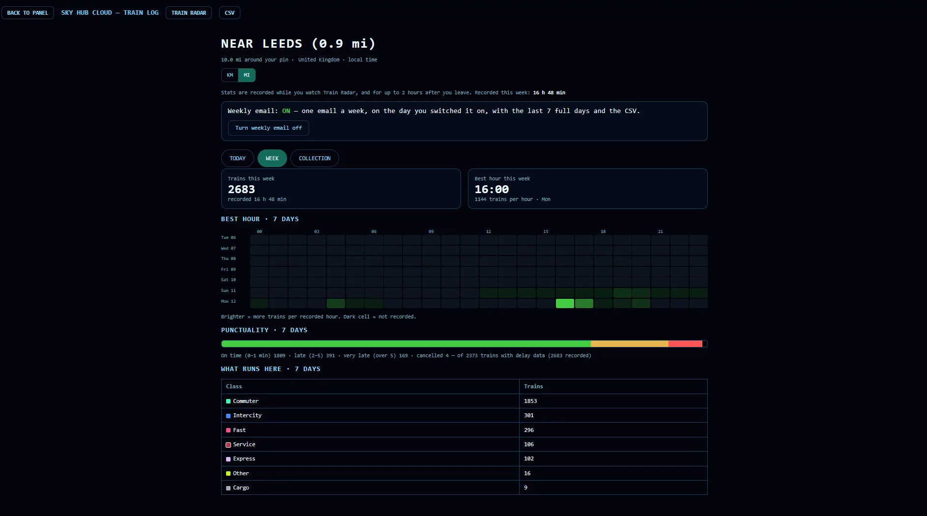Click the Commuter class color swatch
The height and width of the screenshot is (516, 927).
228,401
